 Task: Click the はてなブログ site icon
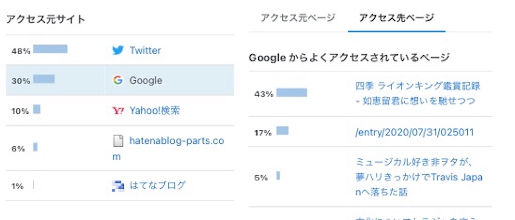118,186
